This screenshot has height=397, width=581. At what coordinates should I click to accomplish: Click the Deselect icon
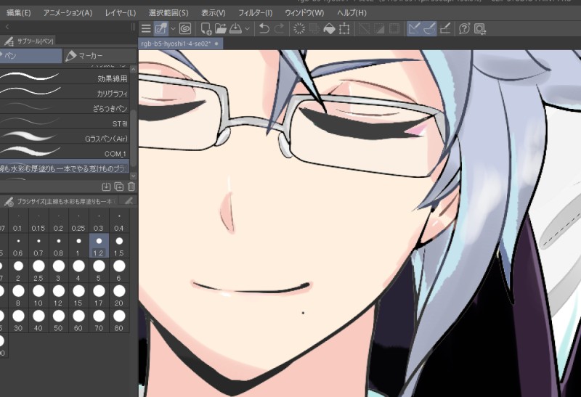pos(365,28)
